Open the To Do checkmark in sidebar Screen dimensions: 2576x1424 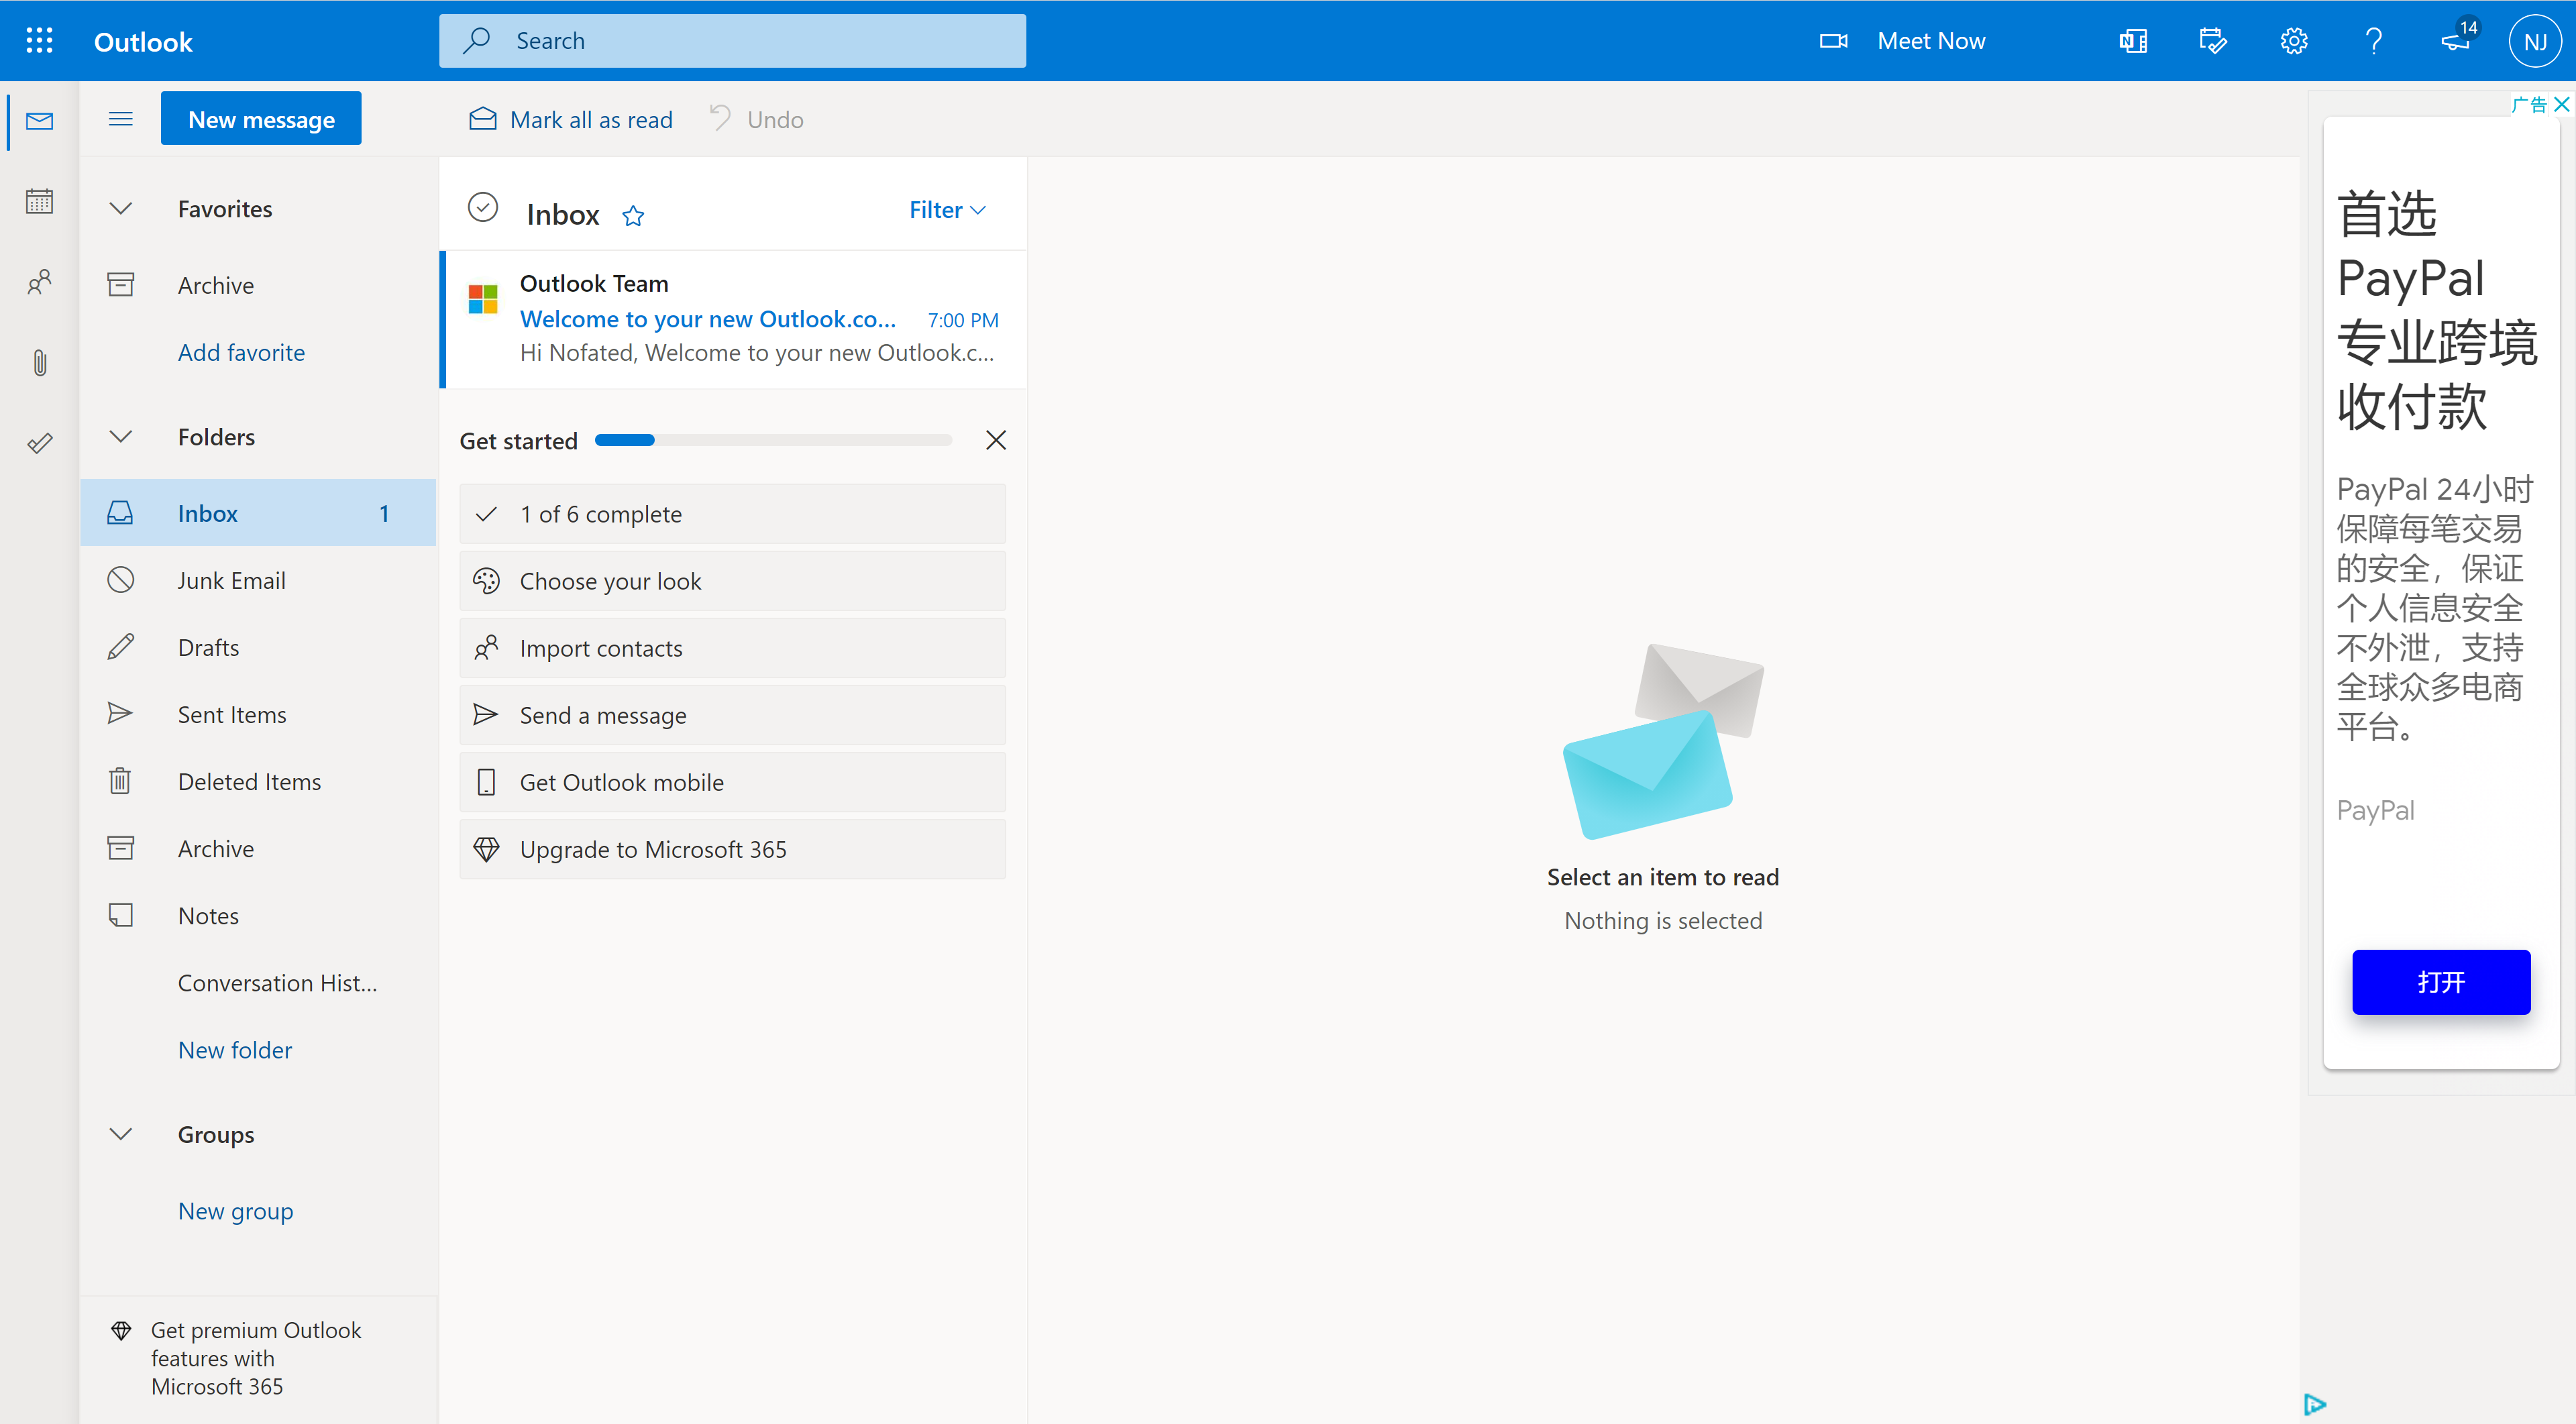tap(40, 442)
